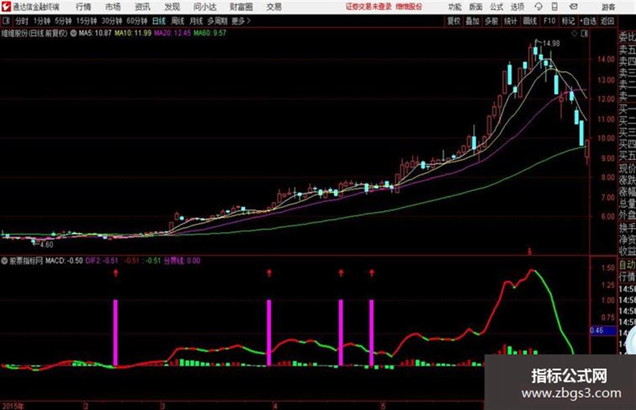Add stock via the 自选 button

(x=588, y=21)
